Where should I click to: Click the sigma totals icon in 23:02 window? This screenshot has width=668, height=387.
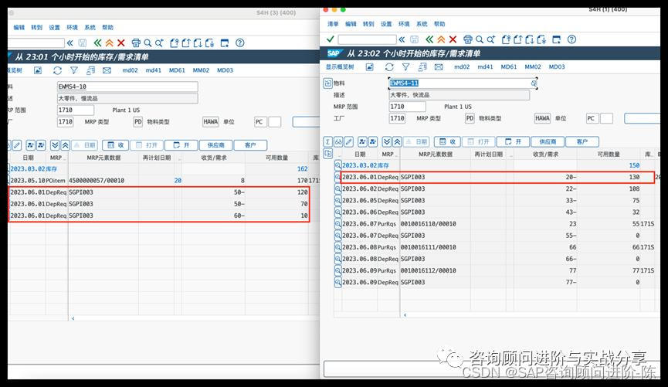tap(327, 141)
